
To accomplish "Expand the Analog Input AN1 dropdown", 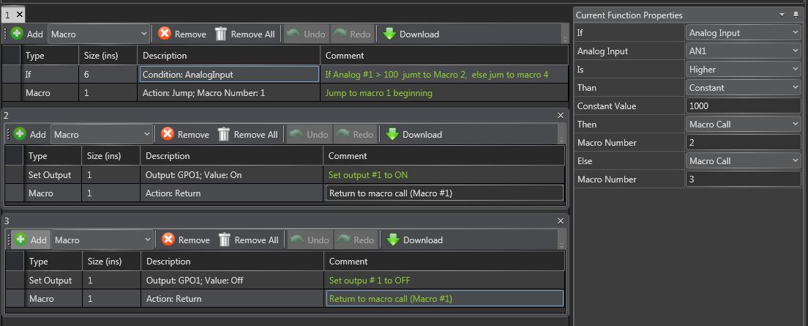I will 796,51.
